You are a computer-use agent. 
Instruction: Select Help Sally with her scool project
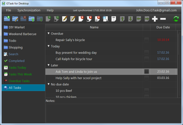78,78
